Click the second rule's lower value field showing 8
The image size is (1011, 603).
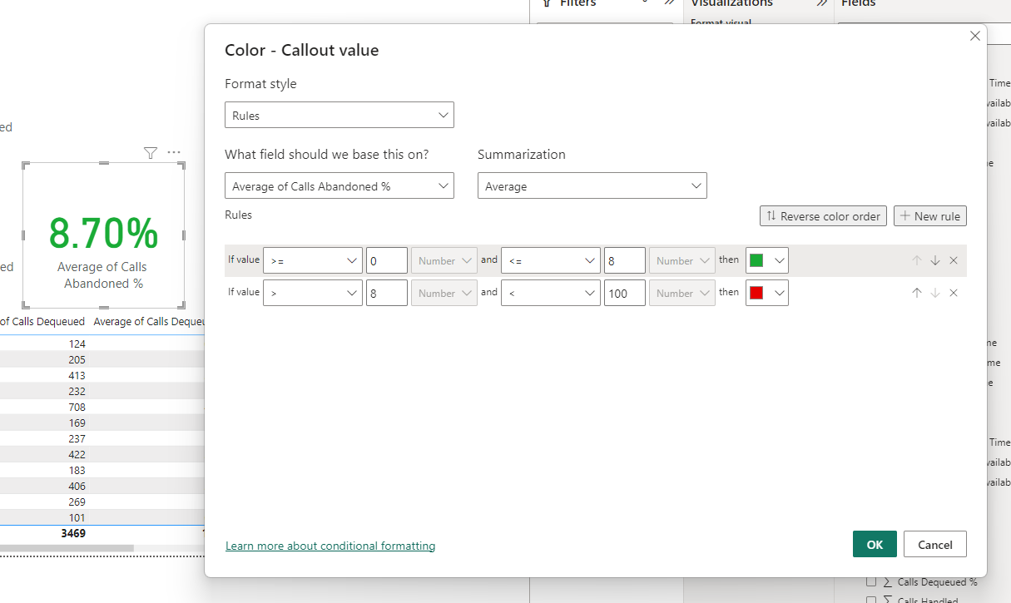(387, 293)
